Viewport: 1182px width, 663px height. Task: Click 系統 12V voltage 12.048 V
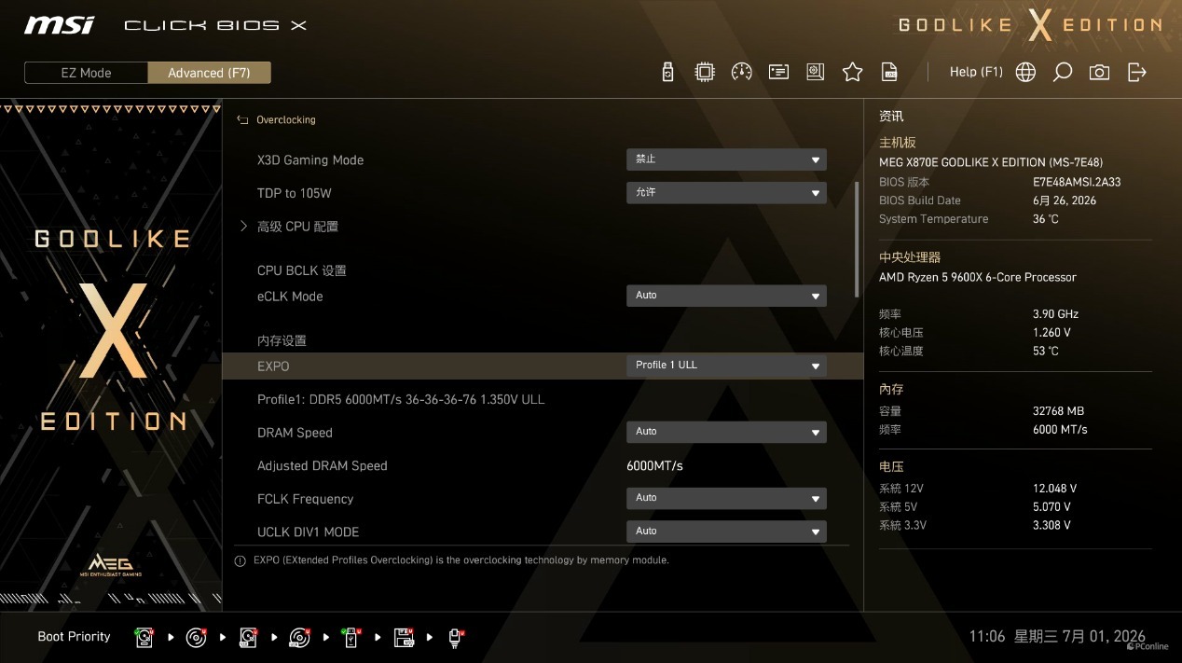(1054, 489)
